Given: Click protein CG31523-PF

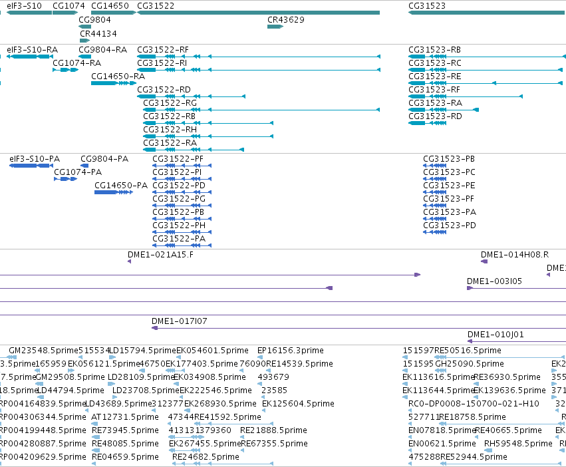Looking at the screenshot, I should pos(434,206).
